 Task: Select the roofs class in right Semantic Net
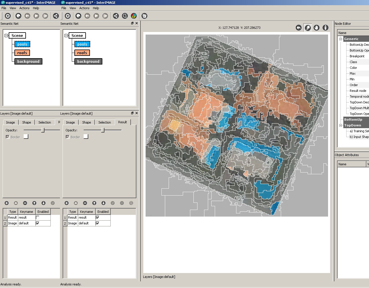(x=82, y=53)
